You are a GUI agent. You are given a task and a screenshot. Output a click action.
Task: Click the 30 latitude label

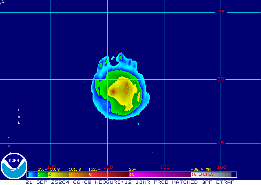221,79
